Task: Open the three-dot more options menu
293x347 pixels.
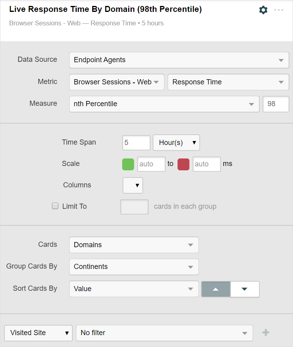Action: click(x=279, y=10)
